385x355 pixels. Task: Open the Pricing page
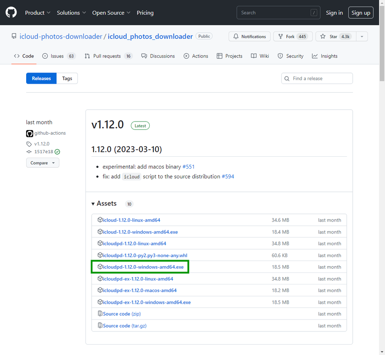click(145, 13)
